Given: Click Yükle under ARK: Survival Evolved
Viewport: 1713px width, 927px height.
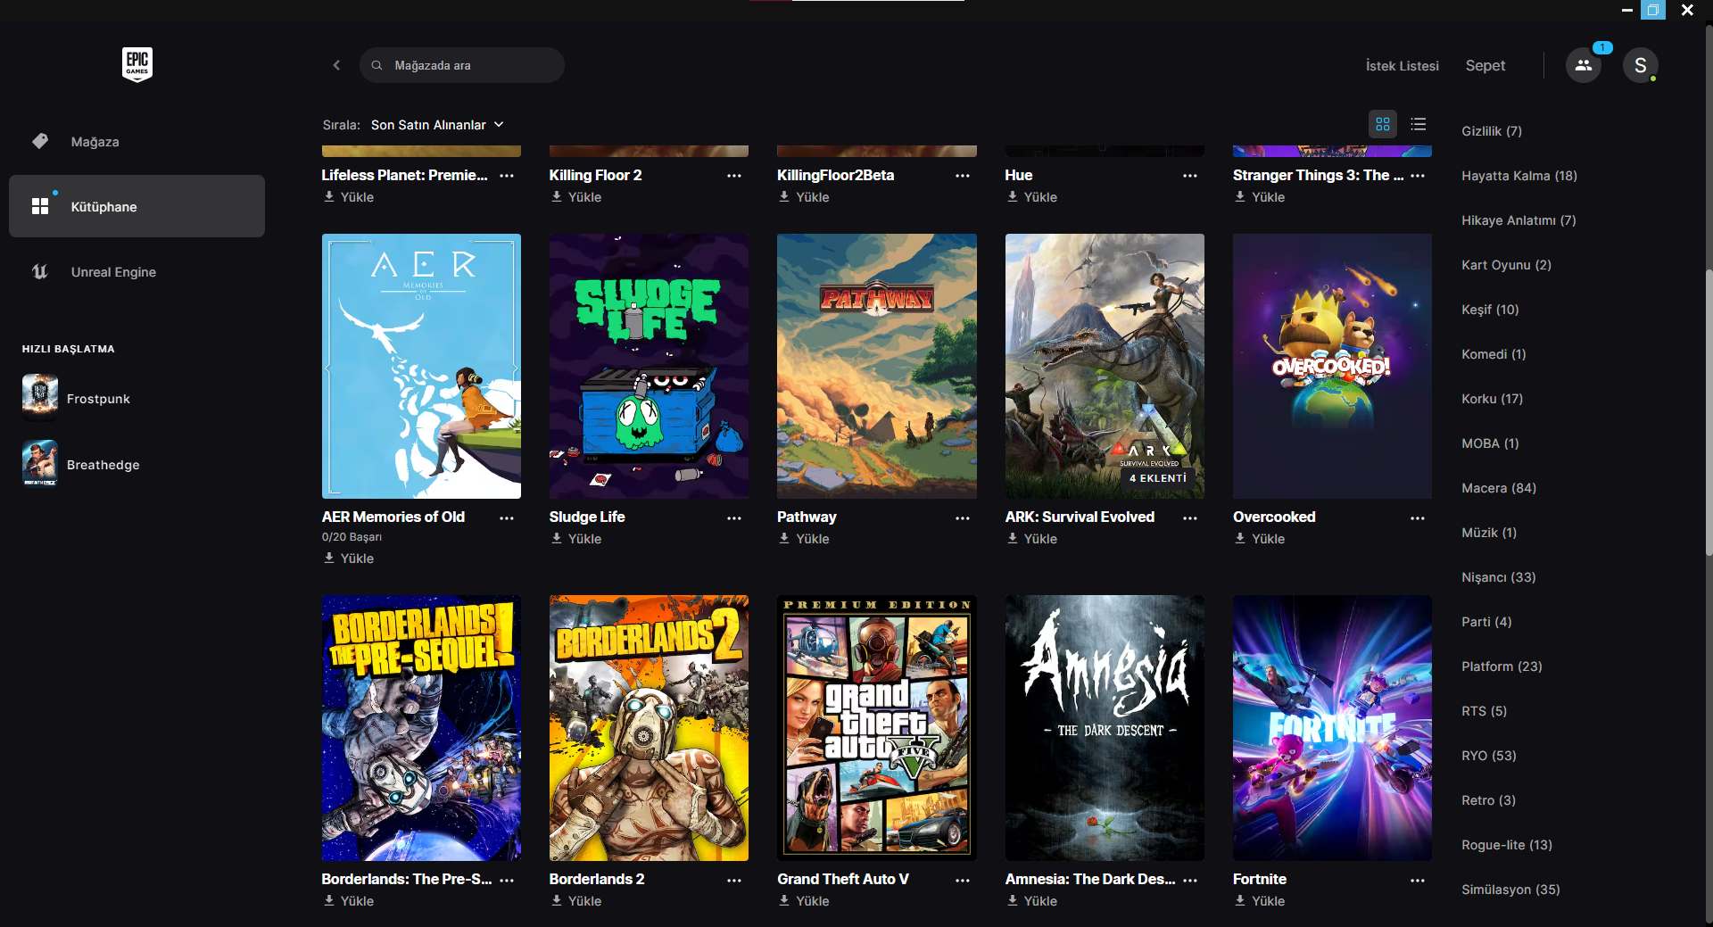Looking at the screenshot, I should click(x=1032, y=539).
